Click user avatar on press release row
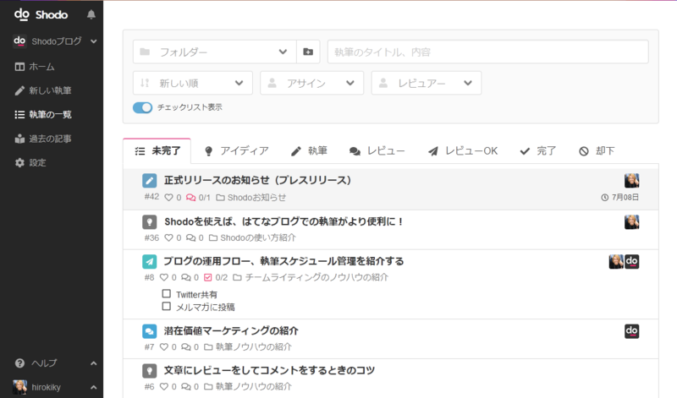This screenshot has width=677, height=398. (x=631, y=181)
